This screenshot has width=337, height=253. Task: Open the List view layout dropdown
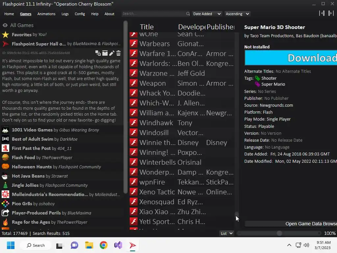(x=226, y=234)
